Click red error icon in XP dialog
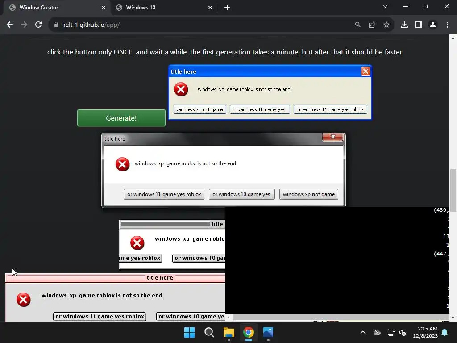457x343 pixels. [x=181, y=89]
